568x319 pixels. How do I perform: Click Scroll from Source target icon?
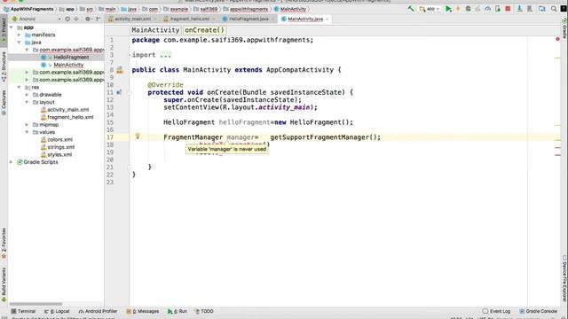tap(67, 19)
